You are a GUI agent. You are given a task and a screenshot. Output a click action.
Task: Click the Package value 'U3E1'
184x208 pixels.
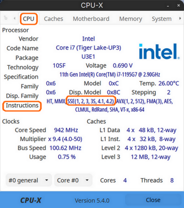[88, 57]
